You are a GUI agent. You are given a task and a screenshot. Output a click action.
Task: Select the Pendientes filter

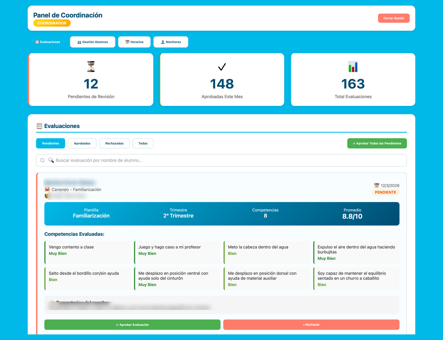[51, 143]
